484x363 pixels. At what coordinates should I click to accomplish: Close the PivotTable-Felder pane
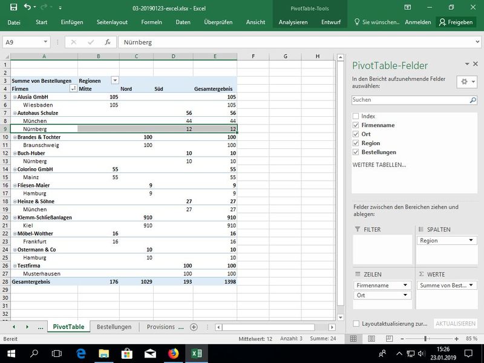pyautogui.click(x=476, y=64)
